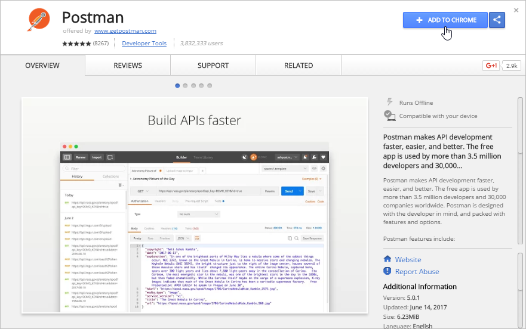Switch to the Support tab

coord(213,66)
